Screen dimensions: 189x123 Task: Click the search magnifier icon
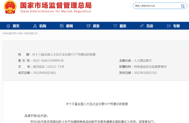click(x=183, y=6)
